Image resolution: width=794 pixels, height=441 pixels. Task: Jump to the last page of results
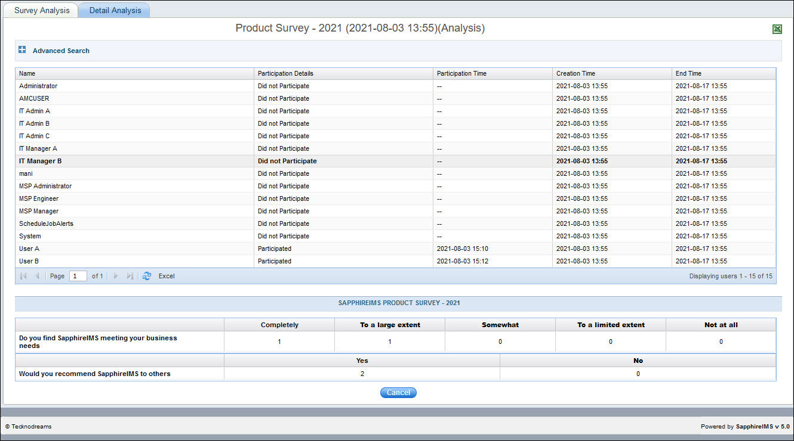pyautogui.click(x=130, y=276)
